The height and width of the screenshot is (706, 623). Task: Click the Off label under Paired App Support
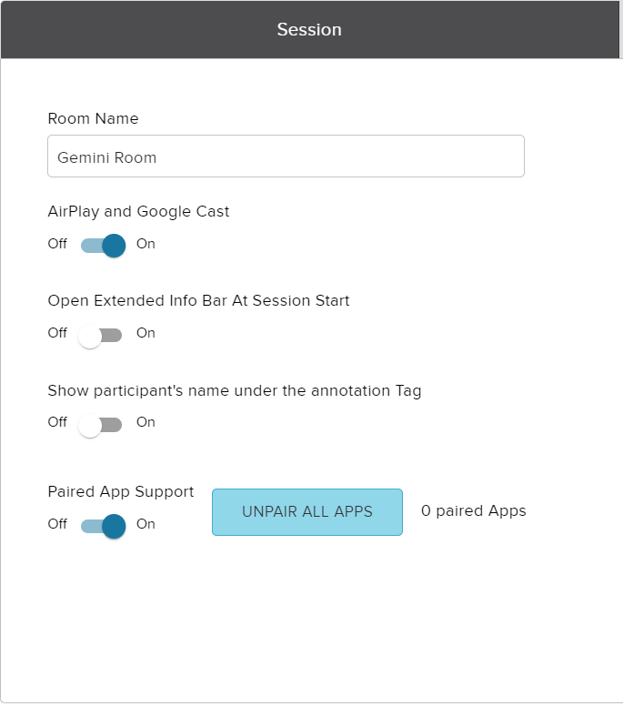(x=57, y=524)
